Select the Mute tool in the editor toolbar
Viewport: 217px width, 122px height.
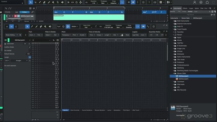pyautogui.click(x=45, y=26)
